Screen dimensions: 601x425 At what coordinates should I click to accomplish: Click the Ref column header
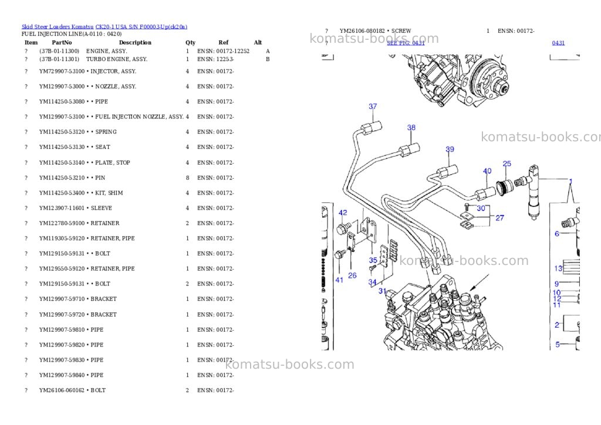[224, 42]
